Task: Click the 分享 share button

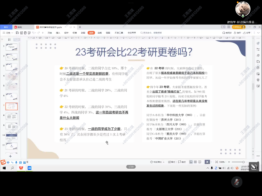Action: [247, 33]
